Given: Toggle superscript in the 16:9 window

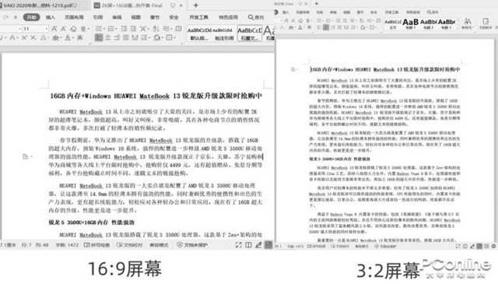Looking at the screenshot, I should pyautogui.click(x=24, y=38).
